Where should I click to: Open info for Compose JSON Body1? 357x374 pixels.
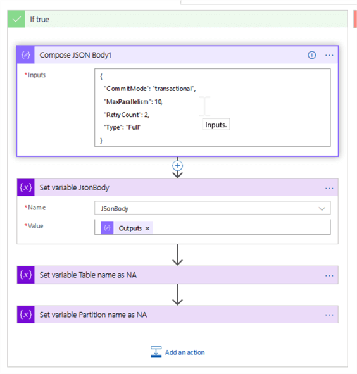point(311,55)
